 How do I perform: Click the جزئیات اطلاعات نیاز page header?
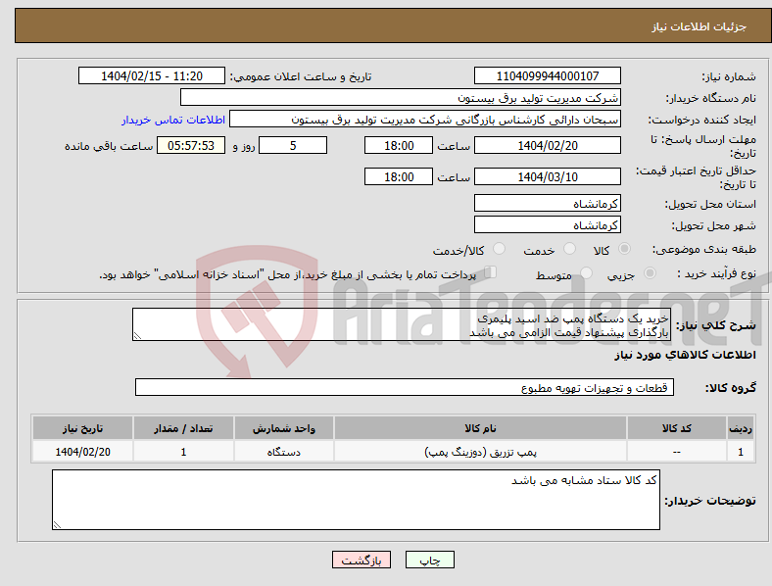click(700, 26)
